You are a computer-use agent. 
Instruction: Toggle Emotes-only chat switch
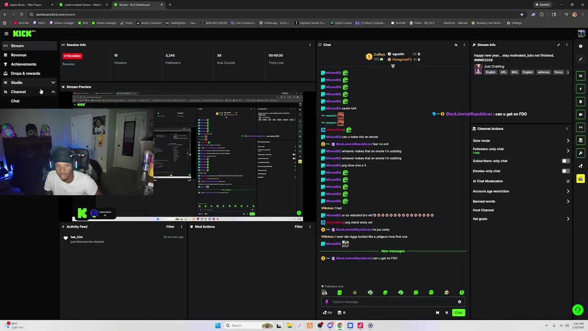[566, 171]
